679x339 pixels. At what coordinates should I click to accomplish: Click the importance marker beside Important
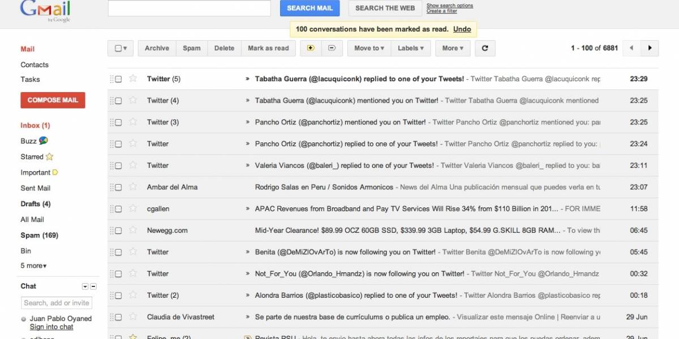55,172
